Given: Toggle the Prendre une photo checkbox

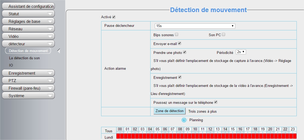Looking at the screenshot, I should coord(185,52).
